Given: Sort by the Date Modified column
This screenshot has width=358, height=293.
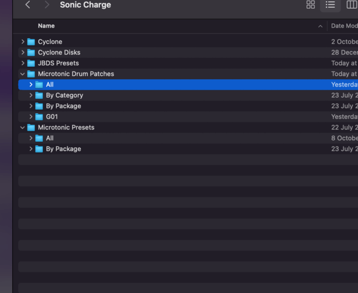Looking at the screenshot, I should tap(345, 26).
